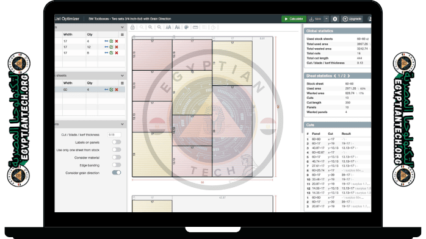Click the greyed list lines toolbar icon
This screenshot has width=426, height=239.
pyautogui.click(x=204, y=27)
